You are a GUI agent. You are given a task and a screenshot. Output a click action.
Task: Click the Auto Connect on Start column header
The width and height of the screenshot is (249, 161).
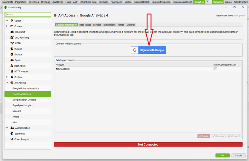coord(227,65)
